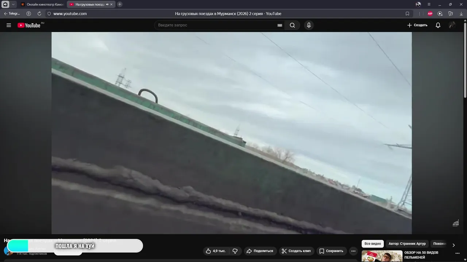Like the video (4,9 тыс.)
The width and height of the screenshot is (467, 262).
tap(216, 251)
